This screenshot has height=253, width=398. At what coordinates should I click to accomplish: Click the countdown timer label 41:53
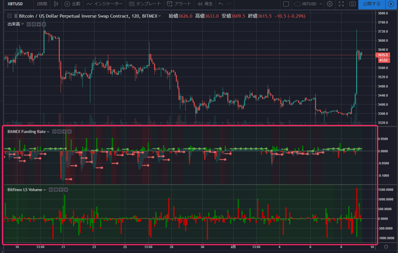383,60
